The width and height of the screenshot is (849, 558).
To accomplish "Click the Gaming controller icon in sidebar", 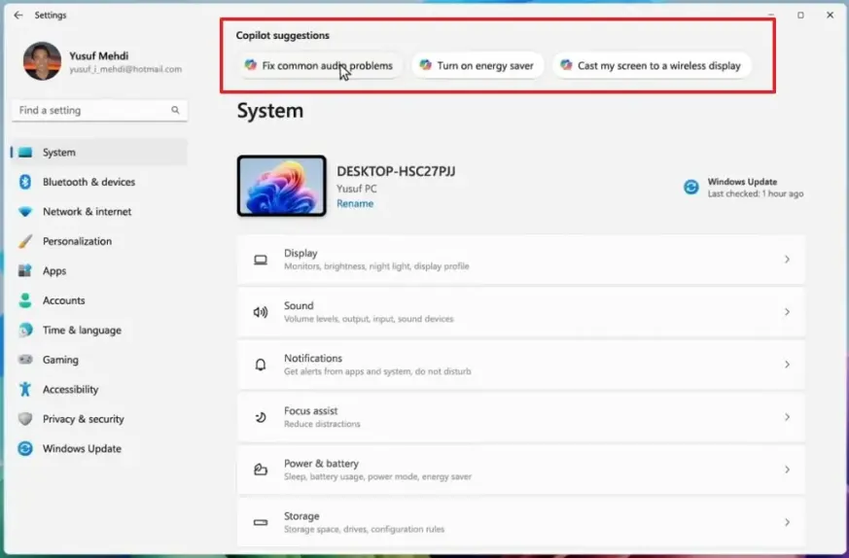I will (25, 360).
